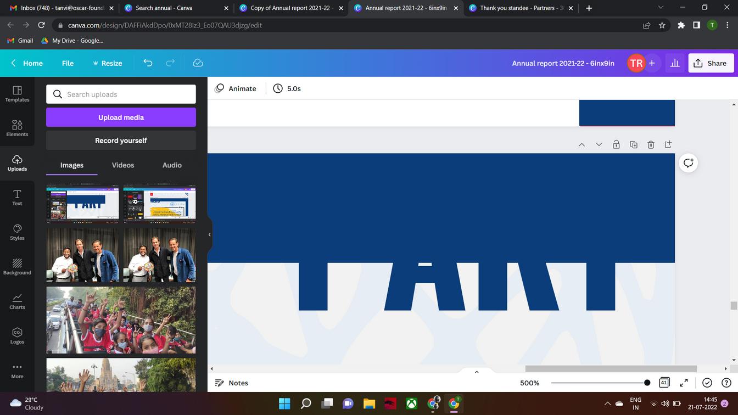Expand the page thumbnails strip
Screen dimensions: 738x415
(x=477, y=372)
